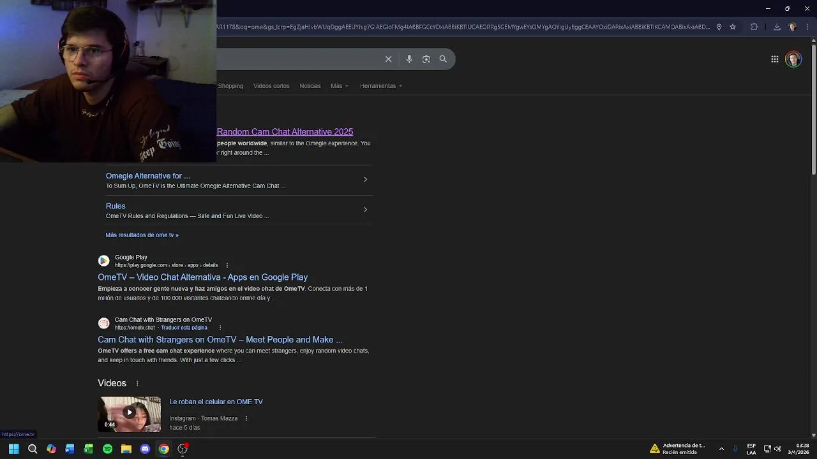
Task: Switch to the Shopping tab
Action: [x=230, y=86]
